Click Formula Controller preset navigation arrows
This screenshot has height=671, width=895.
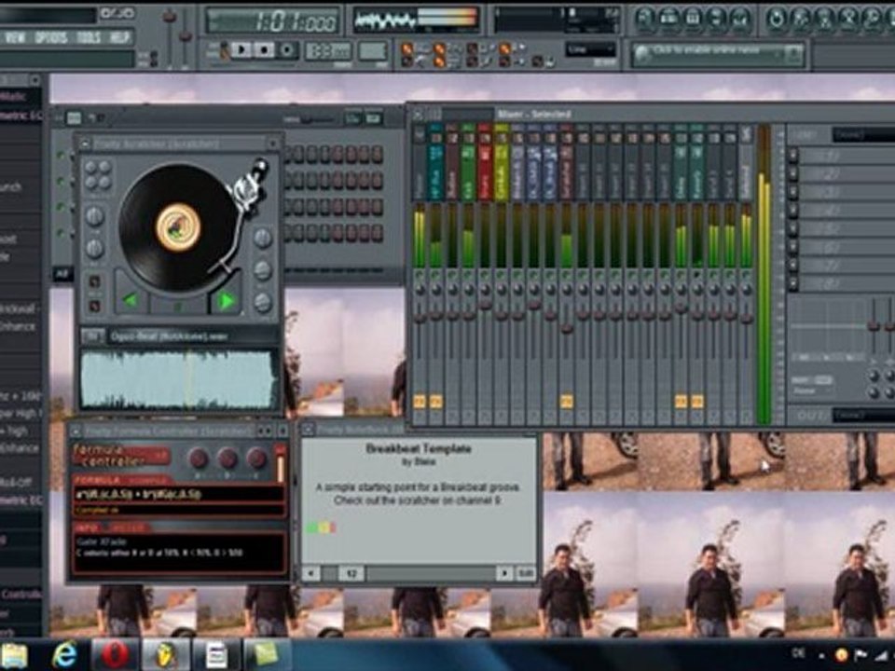(264, 431)
